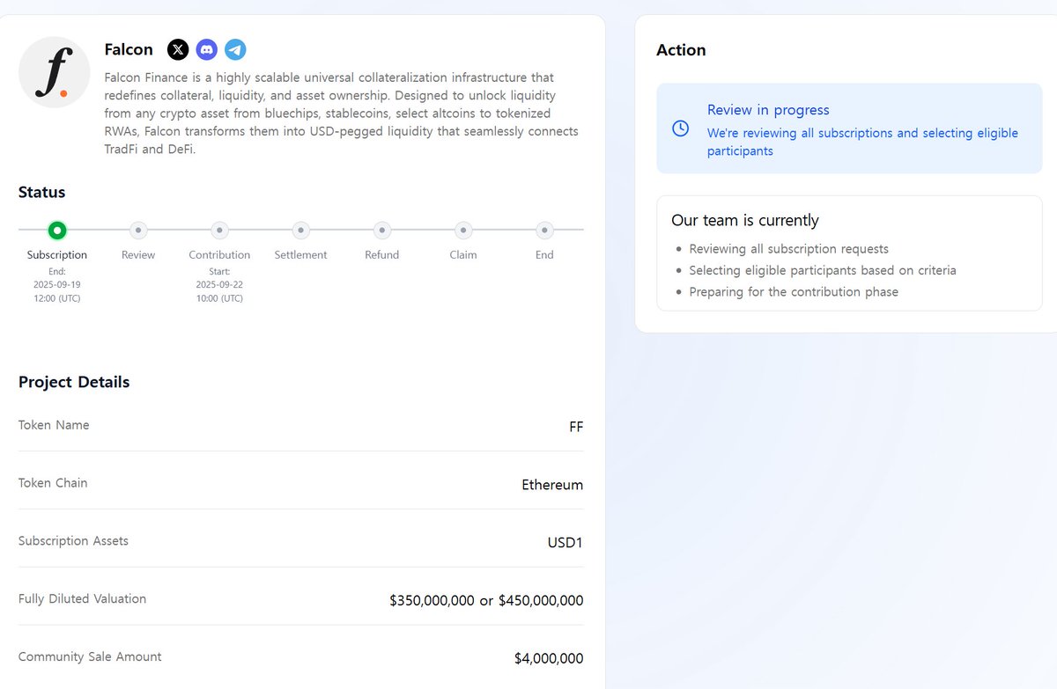Select the Contribution status step marker
Image resolution: width=1057 pixels, height=689 pixels.
pos(219,230)
